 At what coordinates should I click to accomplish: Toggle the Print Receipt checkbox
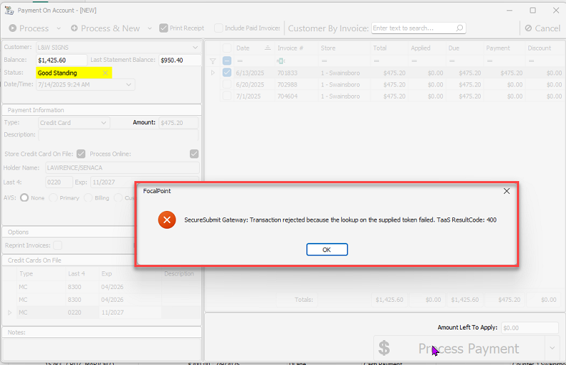pyautogui.click(x=164, y=28)
